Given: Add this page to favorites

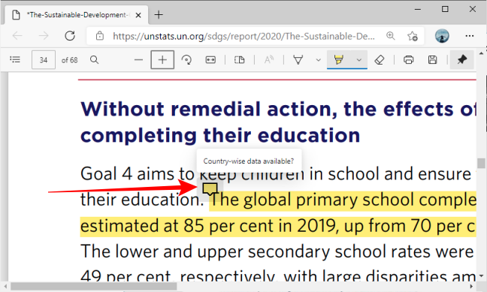Looking at the screenshot, I should tap(413, 36).
